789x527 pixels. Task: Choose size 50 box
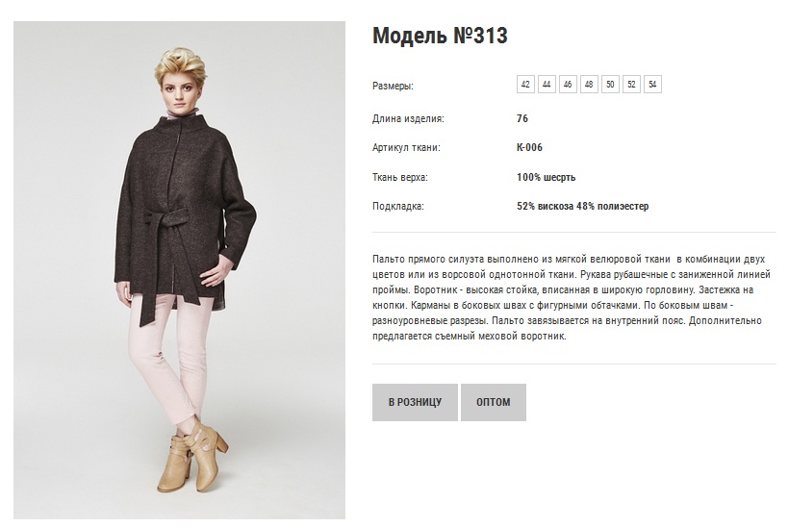610,85
